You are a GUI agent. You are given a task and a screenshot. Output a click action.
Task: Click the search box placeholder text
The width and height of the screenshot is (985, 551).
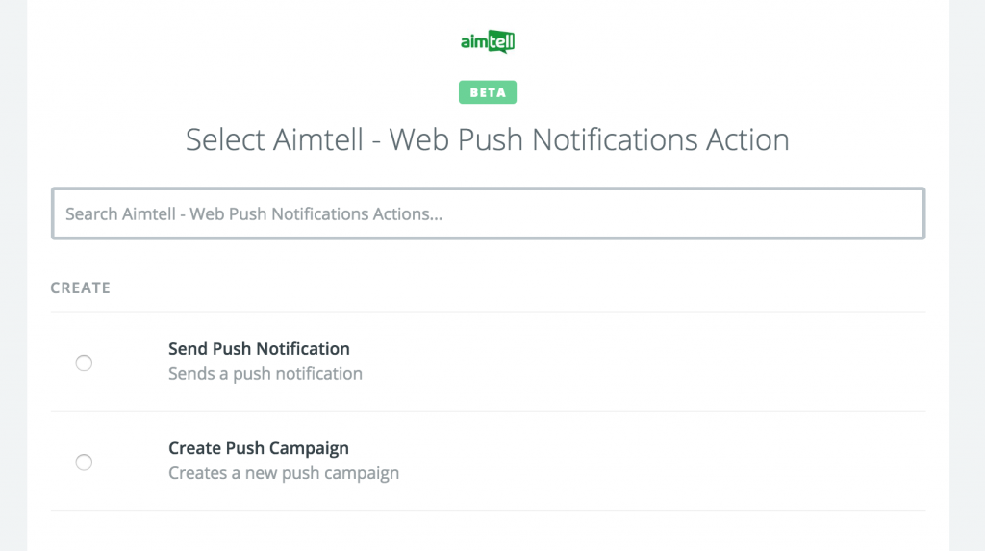[254, 214]
